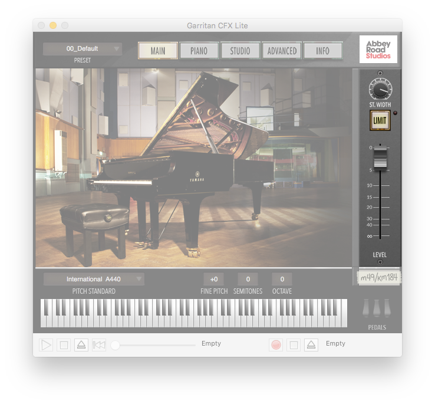
Task: Click the player eject/load file icon
Action: 81,345
